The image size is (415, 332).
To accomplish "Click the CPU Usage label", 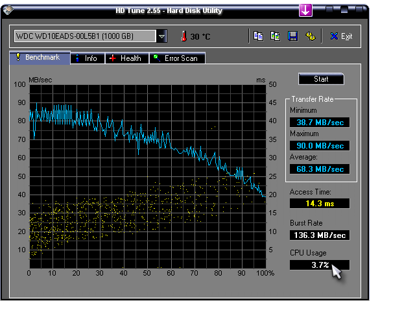I will pyautogui.click(x=308, y=253).
